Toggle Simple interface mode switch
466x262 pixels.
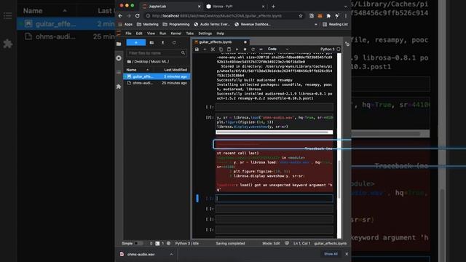point(138,243)
